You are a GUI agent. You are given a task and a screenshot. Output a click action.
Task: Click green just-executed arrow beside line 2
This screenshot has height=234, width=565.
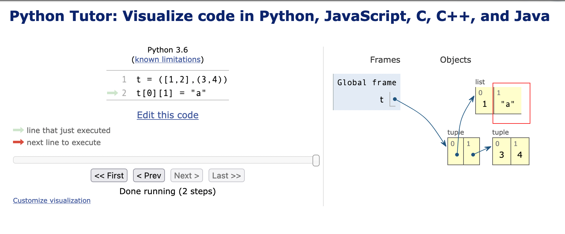click(x=112, y=93)
